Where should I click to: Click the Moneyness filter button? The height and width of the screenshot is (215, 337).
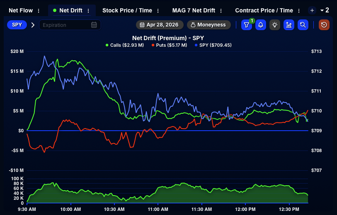pos(209,25)
